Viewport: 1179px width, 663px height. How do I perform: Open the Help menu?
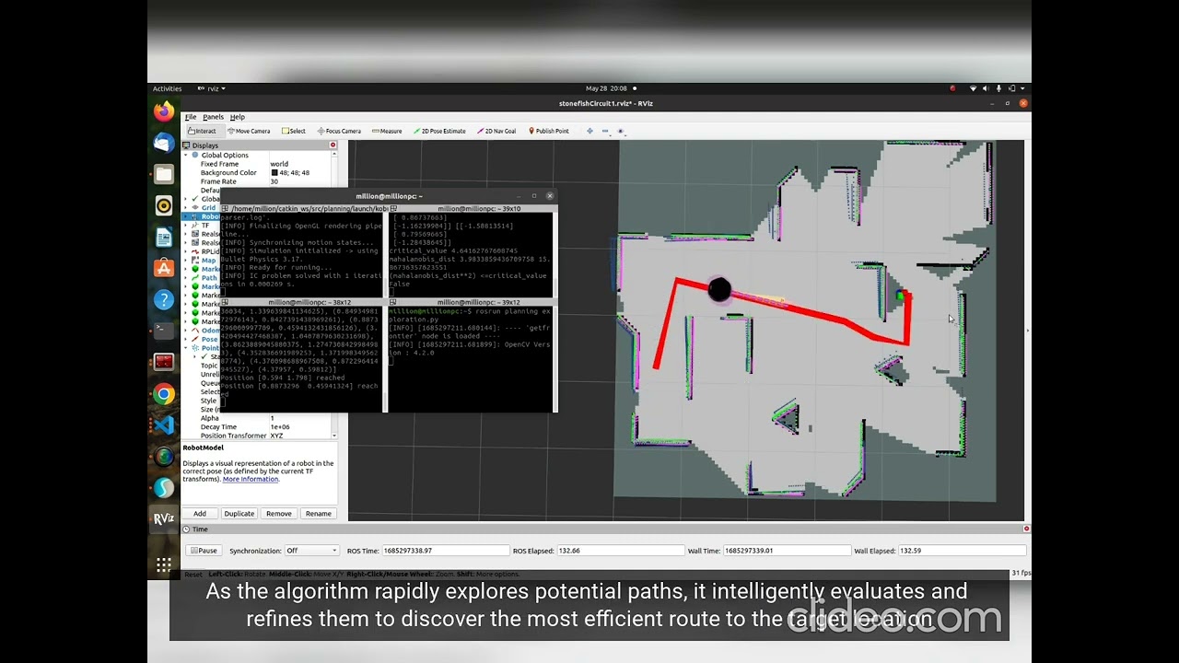(238, 117)
